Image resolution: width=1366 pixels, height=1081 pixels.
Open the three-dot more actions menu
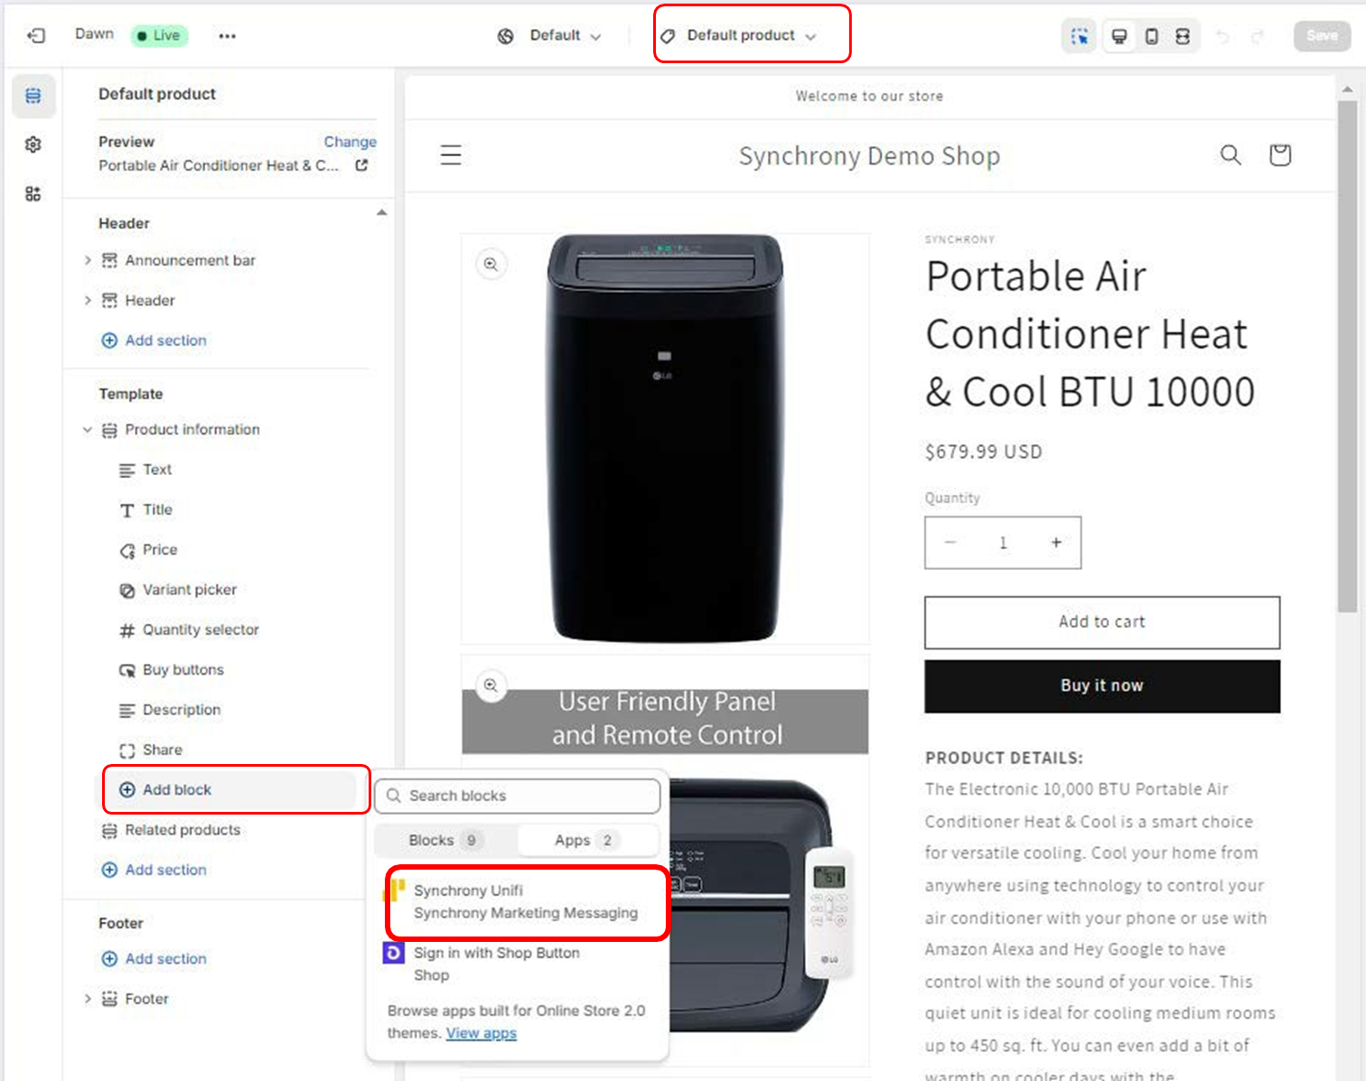click(227, 36)
